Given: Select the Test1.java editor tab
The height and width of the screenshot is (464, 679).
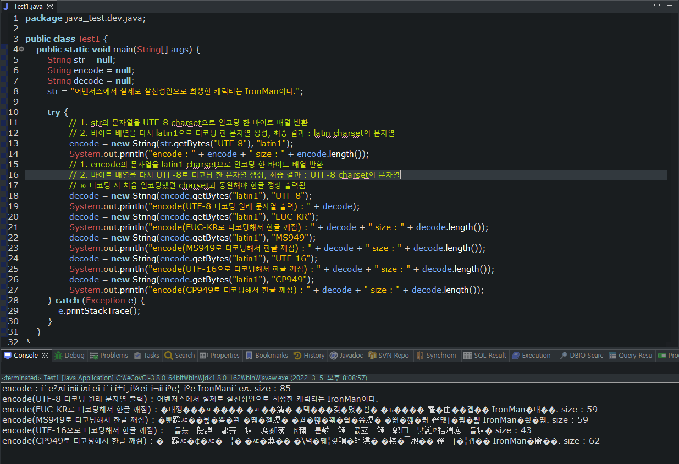Looking at the screenshot, I should pos(29,6).
